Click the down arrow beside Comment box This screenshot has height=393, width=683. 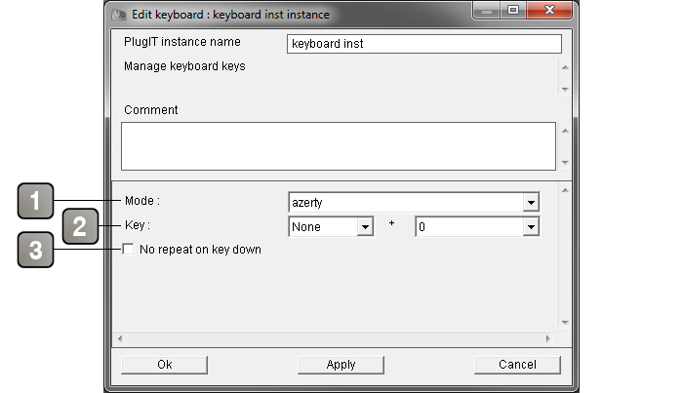point(565,162)
